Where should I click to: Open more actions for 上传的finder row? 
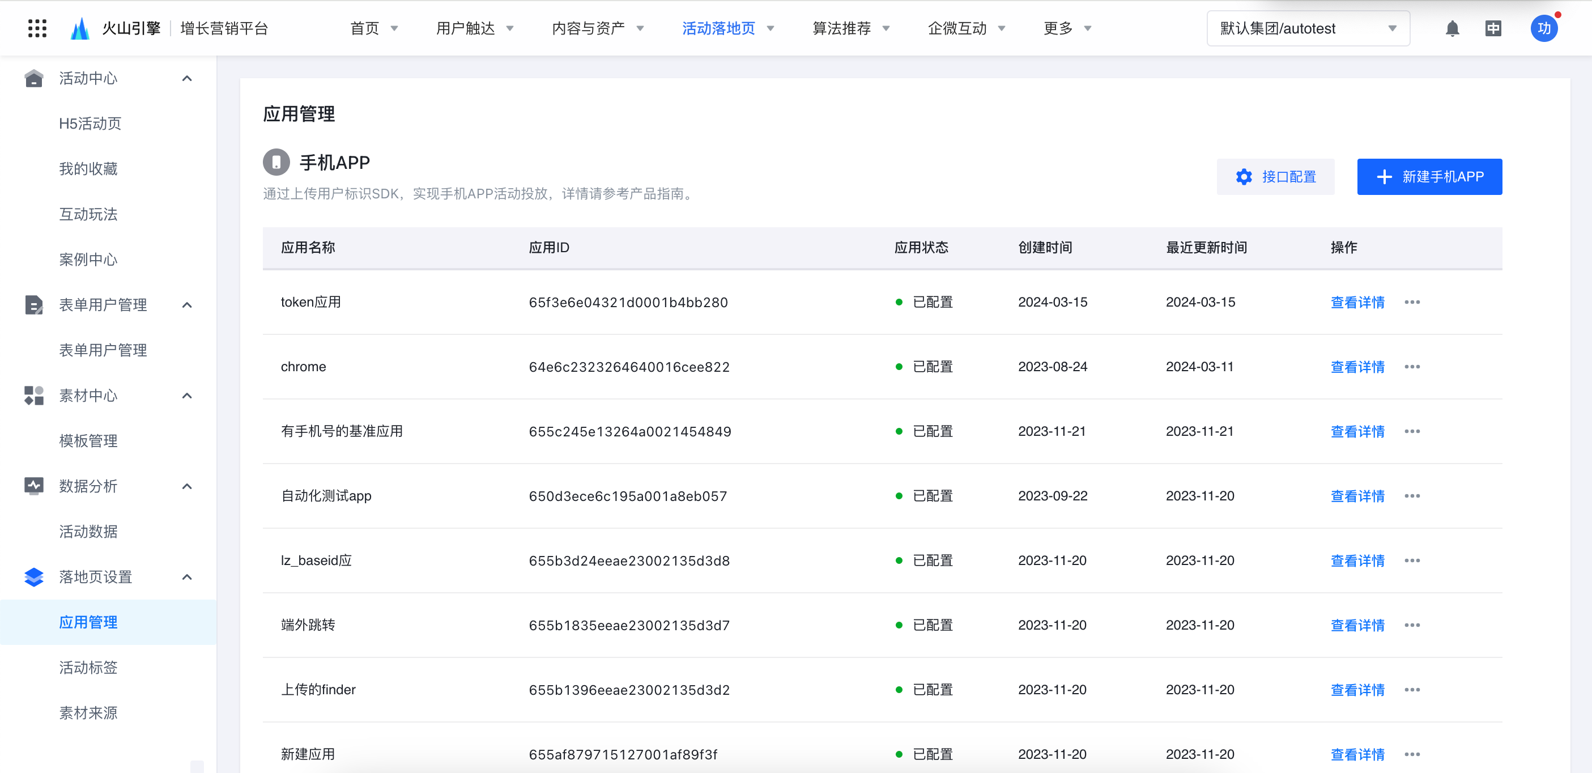click(1411, 690)
